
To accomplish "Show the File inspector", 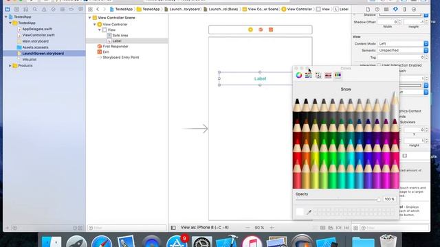I will click(368, 9).
